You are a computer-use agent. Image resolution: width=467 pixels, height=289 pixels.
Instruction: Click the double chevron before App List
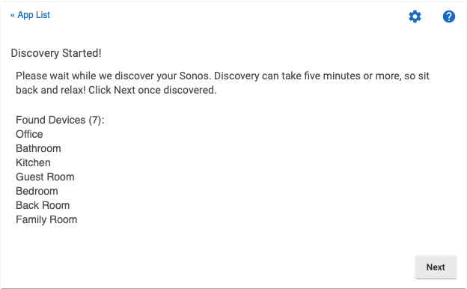(x=13, y=15)
